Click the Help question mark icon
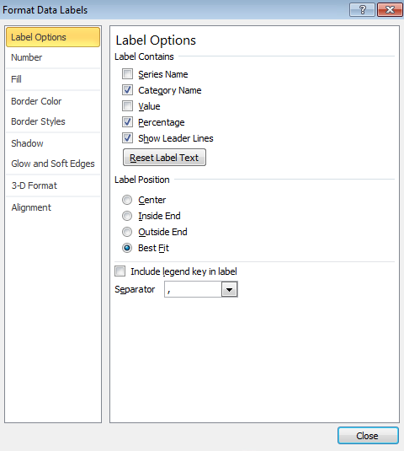The height and width of the screenshot is (451, 404). click(362, 10)
